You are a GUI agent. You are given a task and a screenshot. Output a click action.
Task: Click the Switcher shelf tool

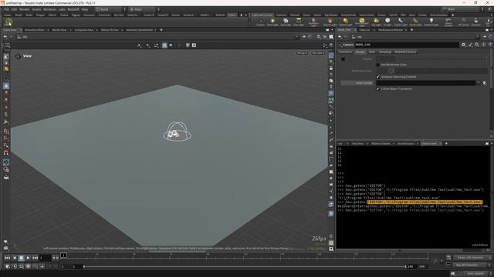[476, 22]
